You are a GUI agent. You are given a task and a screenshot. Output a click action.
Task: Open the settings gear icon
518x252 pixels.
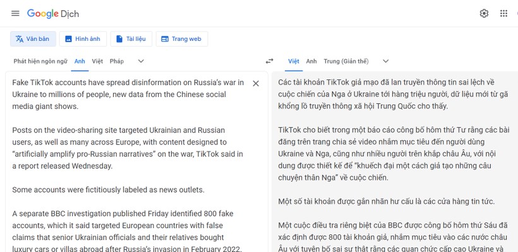click(x=484, y=13)
